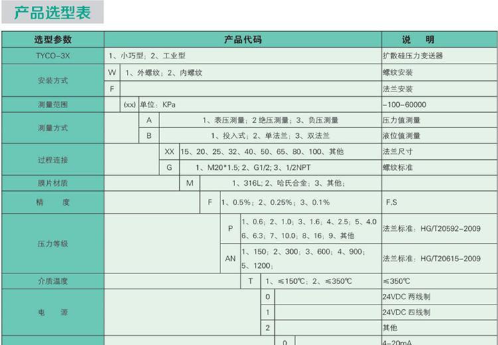
Task: Click the TYCO-3X cell
Action: [52, 56]
